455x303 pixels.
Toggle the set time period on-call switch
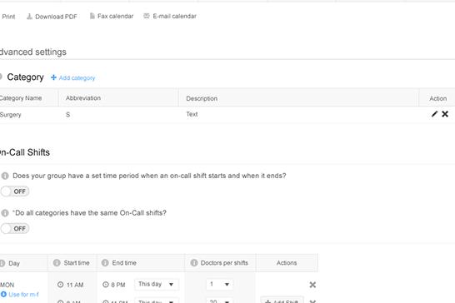point(15,191)
